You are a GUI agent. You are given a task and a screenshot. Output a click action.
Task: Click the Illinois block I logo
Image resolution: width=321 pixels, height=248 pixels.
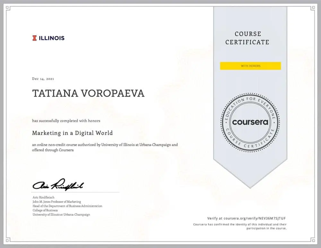coord(34,38)
